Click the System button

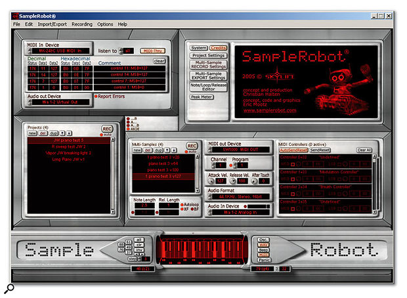click(199, 48)
